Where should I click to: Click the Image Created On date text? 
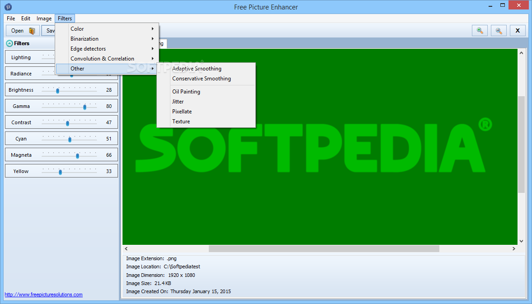pos(179,291)
